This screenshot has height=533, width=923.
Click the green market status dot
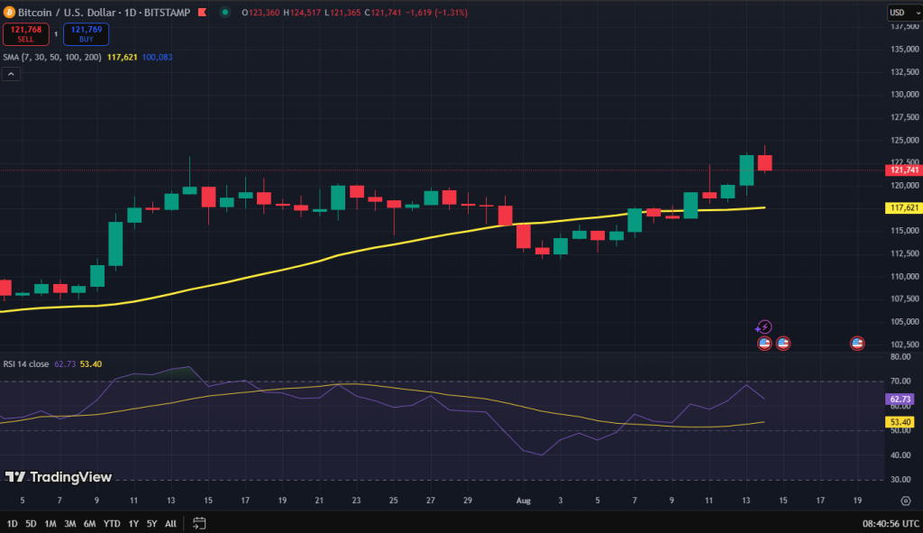coord(224,13)
